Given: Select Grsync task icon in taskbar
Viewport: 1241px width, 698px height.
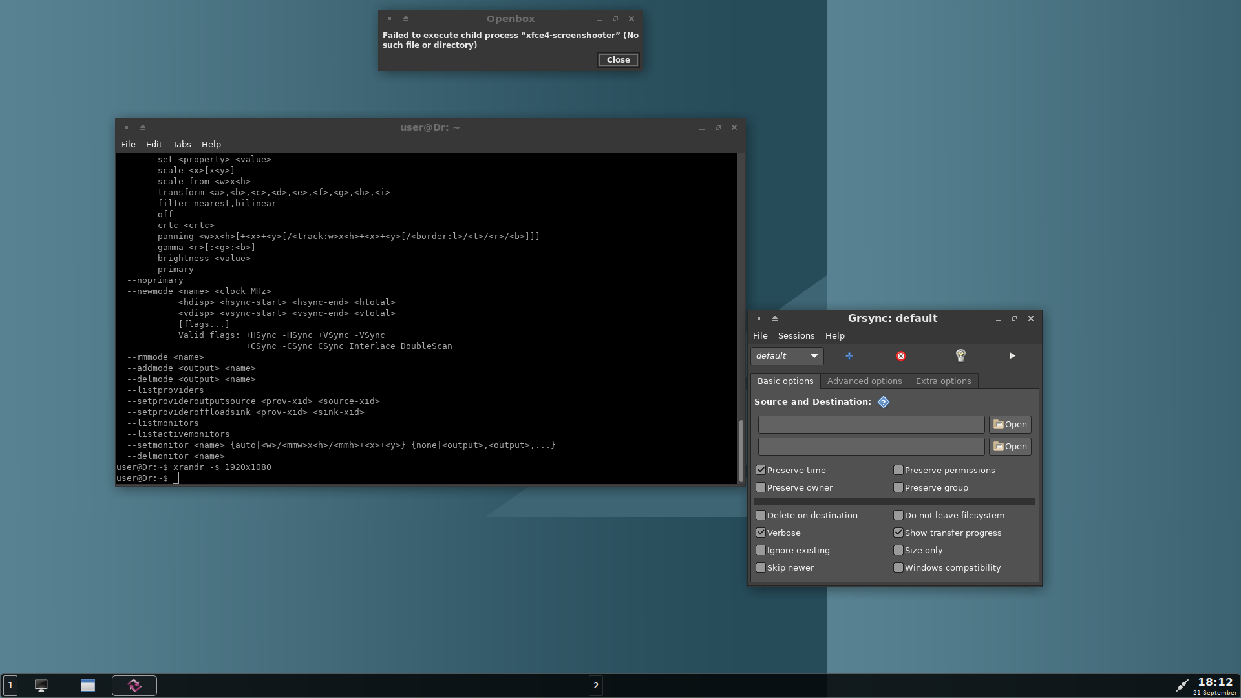Looking at the screenshot, I should pos(134,686).
